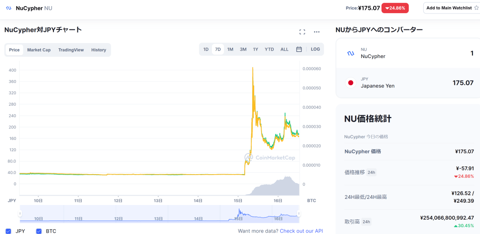
Task: Open the chart more-options ellipsis menu
Action: (x=317, y=32)
